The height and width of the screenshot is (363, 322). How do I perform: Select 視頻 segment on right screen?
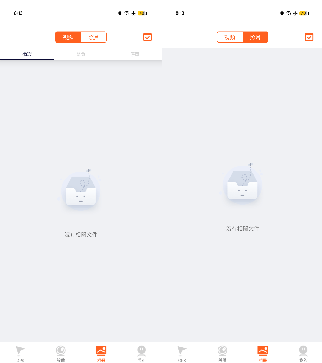click(x=230, y=37)
